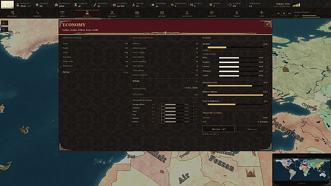Pause the game
Screen dimensions: 331x186
coord(284,13)
